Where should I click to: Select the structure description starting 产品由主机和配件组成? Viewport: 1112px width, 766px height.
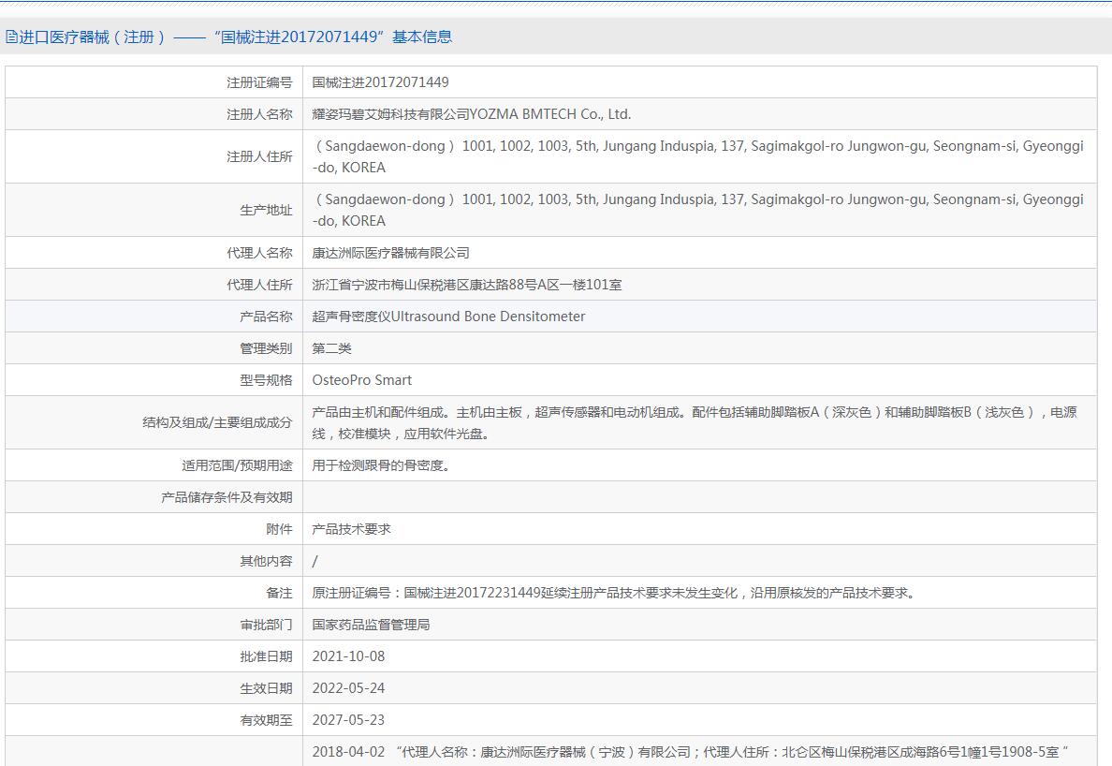pos(695,422)
